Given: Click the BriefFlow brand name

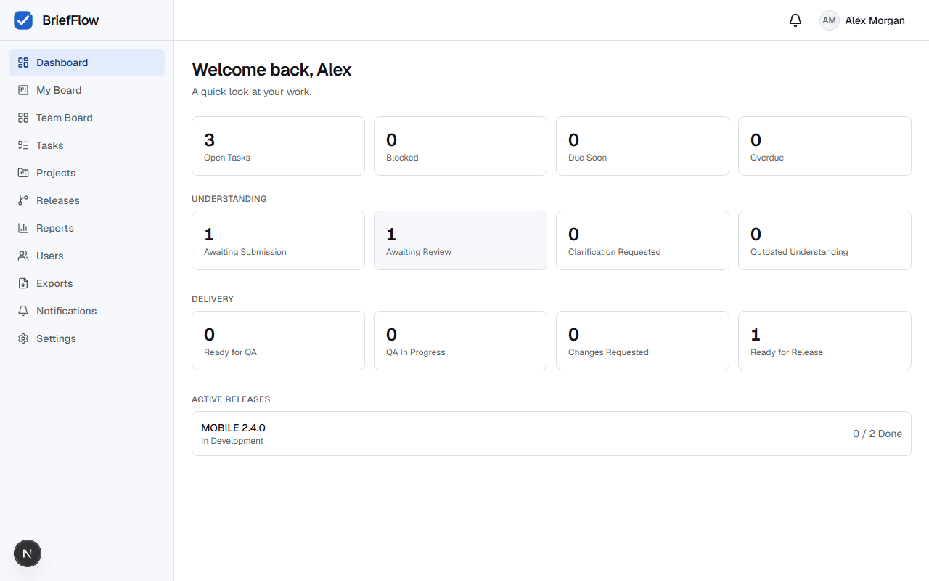Looking at the screenshot, I should [x=70, y=20].
